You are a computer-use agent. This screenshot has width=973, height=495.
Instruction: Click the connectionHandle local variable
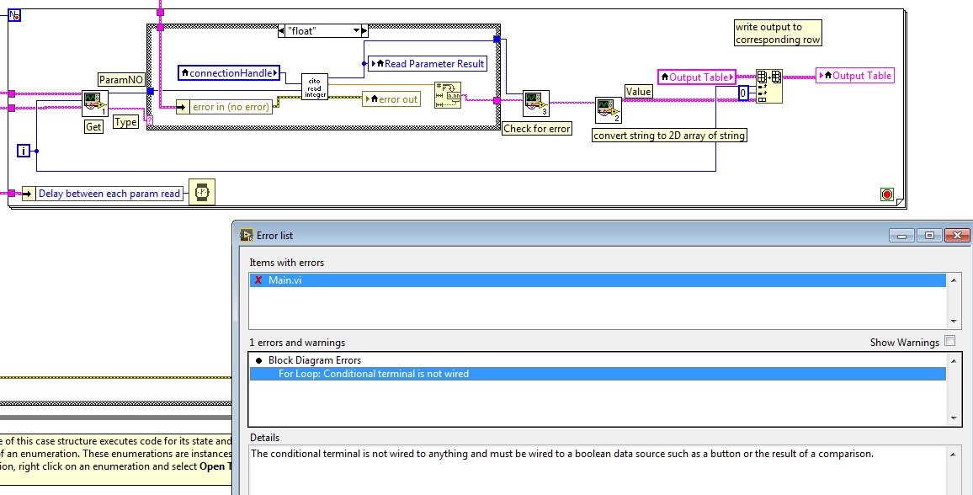[229, 73]
